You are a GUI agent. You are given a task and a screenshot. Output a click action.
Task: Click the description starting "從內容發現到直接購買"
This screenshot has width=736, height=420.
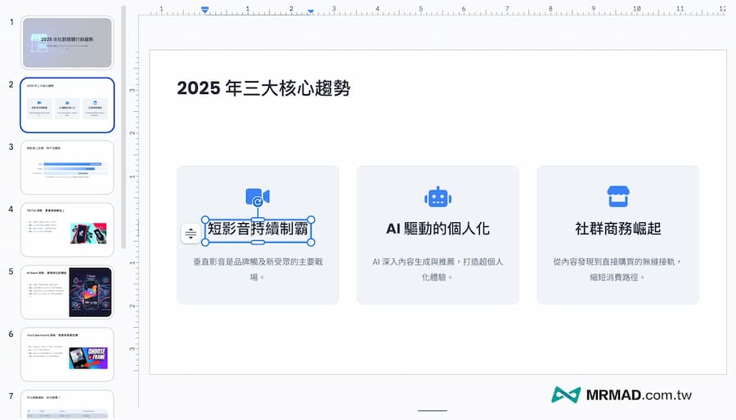(x=617, y=269)
